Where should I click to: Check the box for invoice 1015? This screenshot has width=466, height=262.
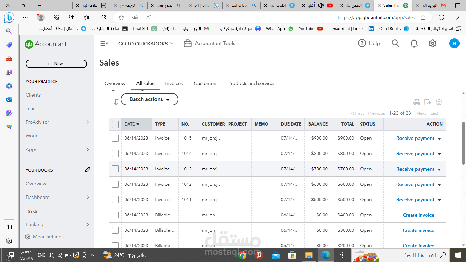coord(115,138)
